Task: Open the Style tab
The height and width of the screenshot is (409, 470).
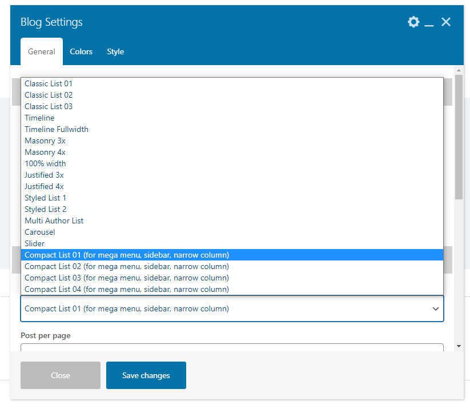Action: [115, 51]
